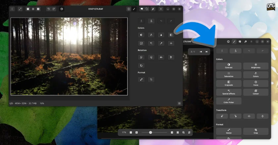Image resolution: width=278 pixels, height=145 pixels.
Task: Rotate right tool in old Rotation section
Action: 151,57
